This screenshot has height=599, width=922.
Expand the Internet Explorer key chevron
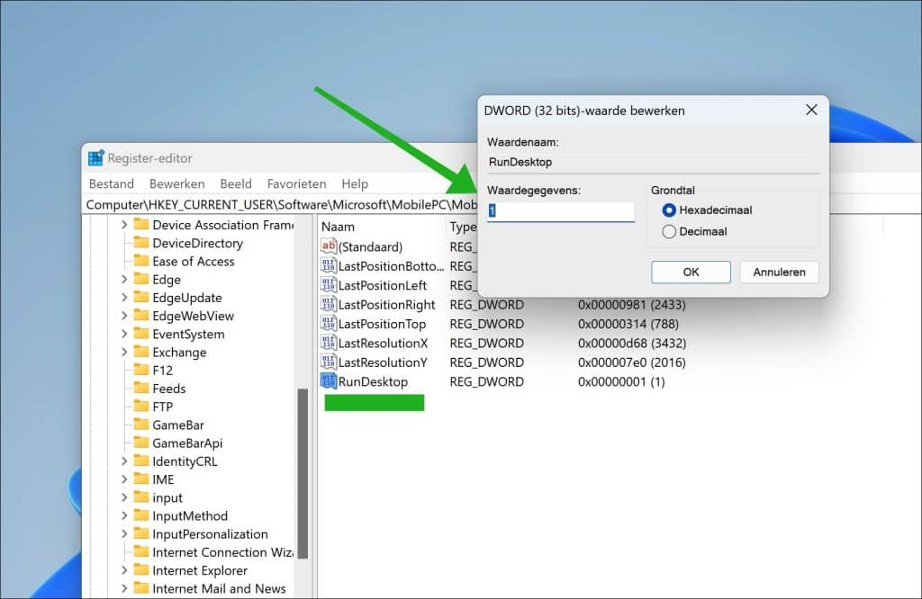(124, 570)
